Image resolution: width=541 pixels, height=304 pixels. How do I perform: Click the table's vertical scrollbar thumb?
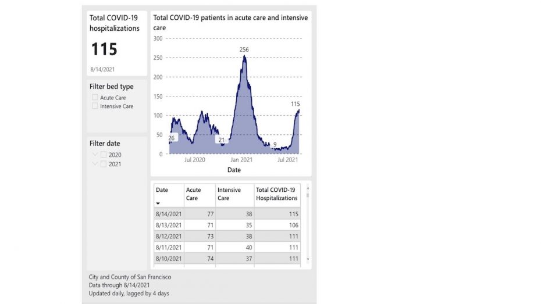click(307, 195)
